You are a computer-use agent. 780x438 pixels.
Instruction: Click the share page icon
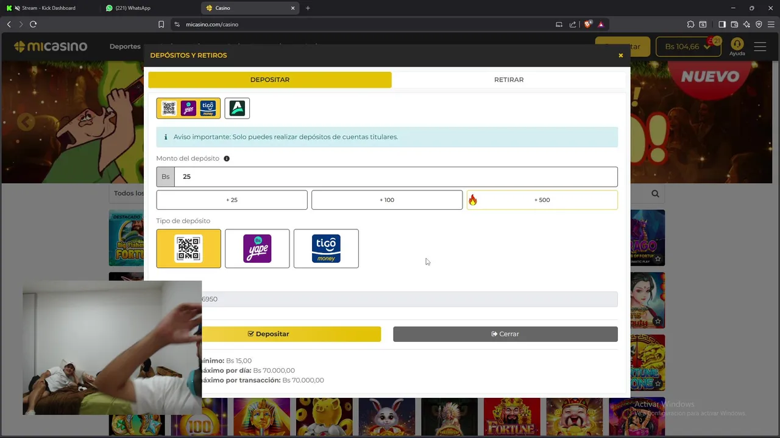573,24
